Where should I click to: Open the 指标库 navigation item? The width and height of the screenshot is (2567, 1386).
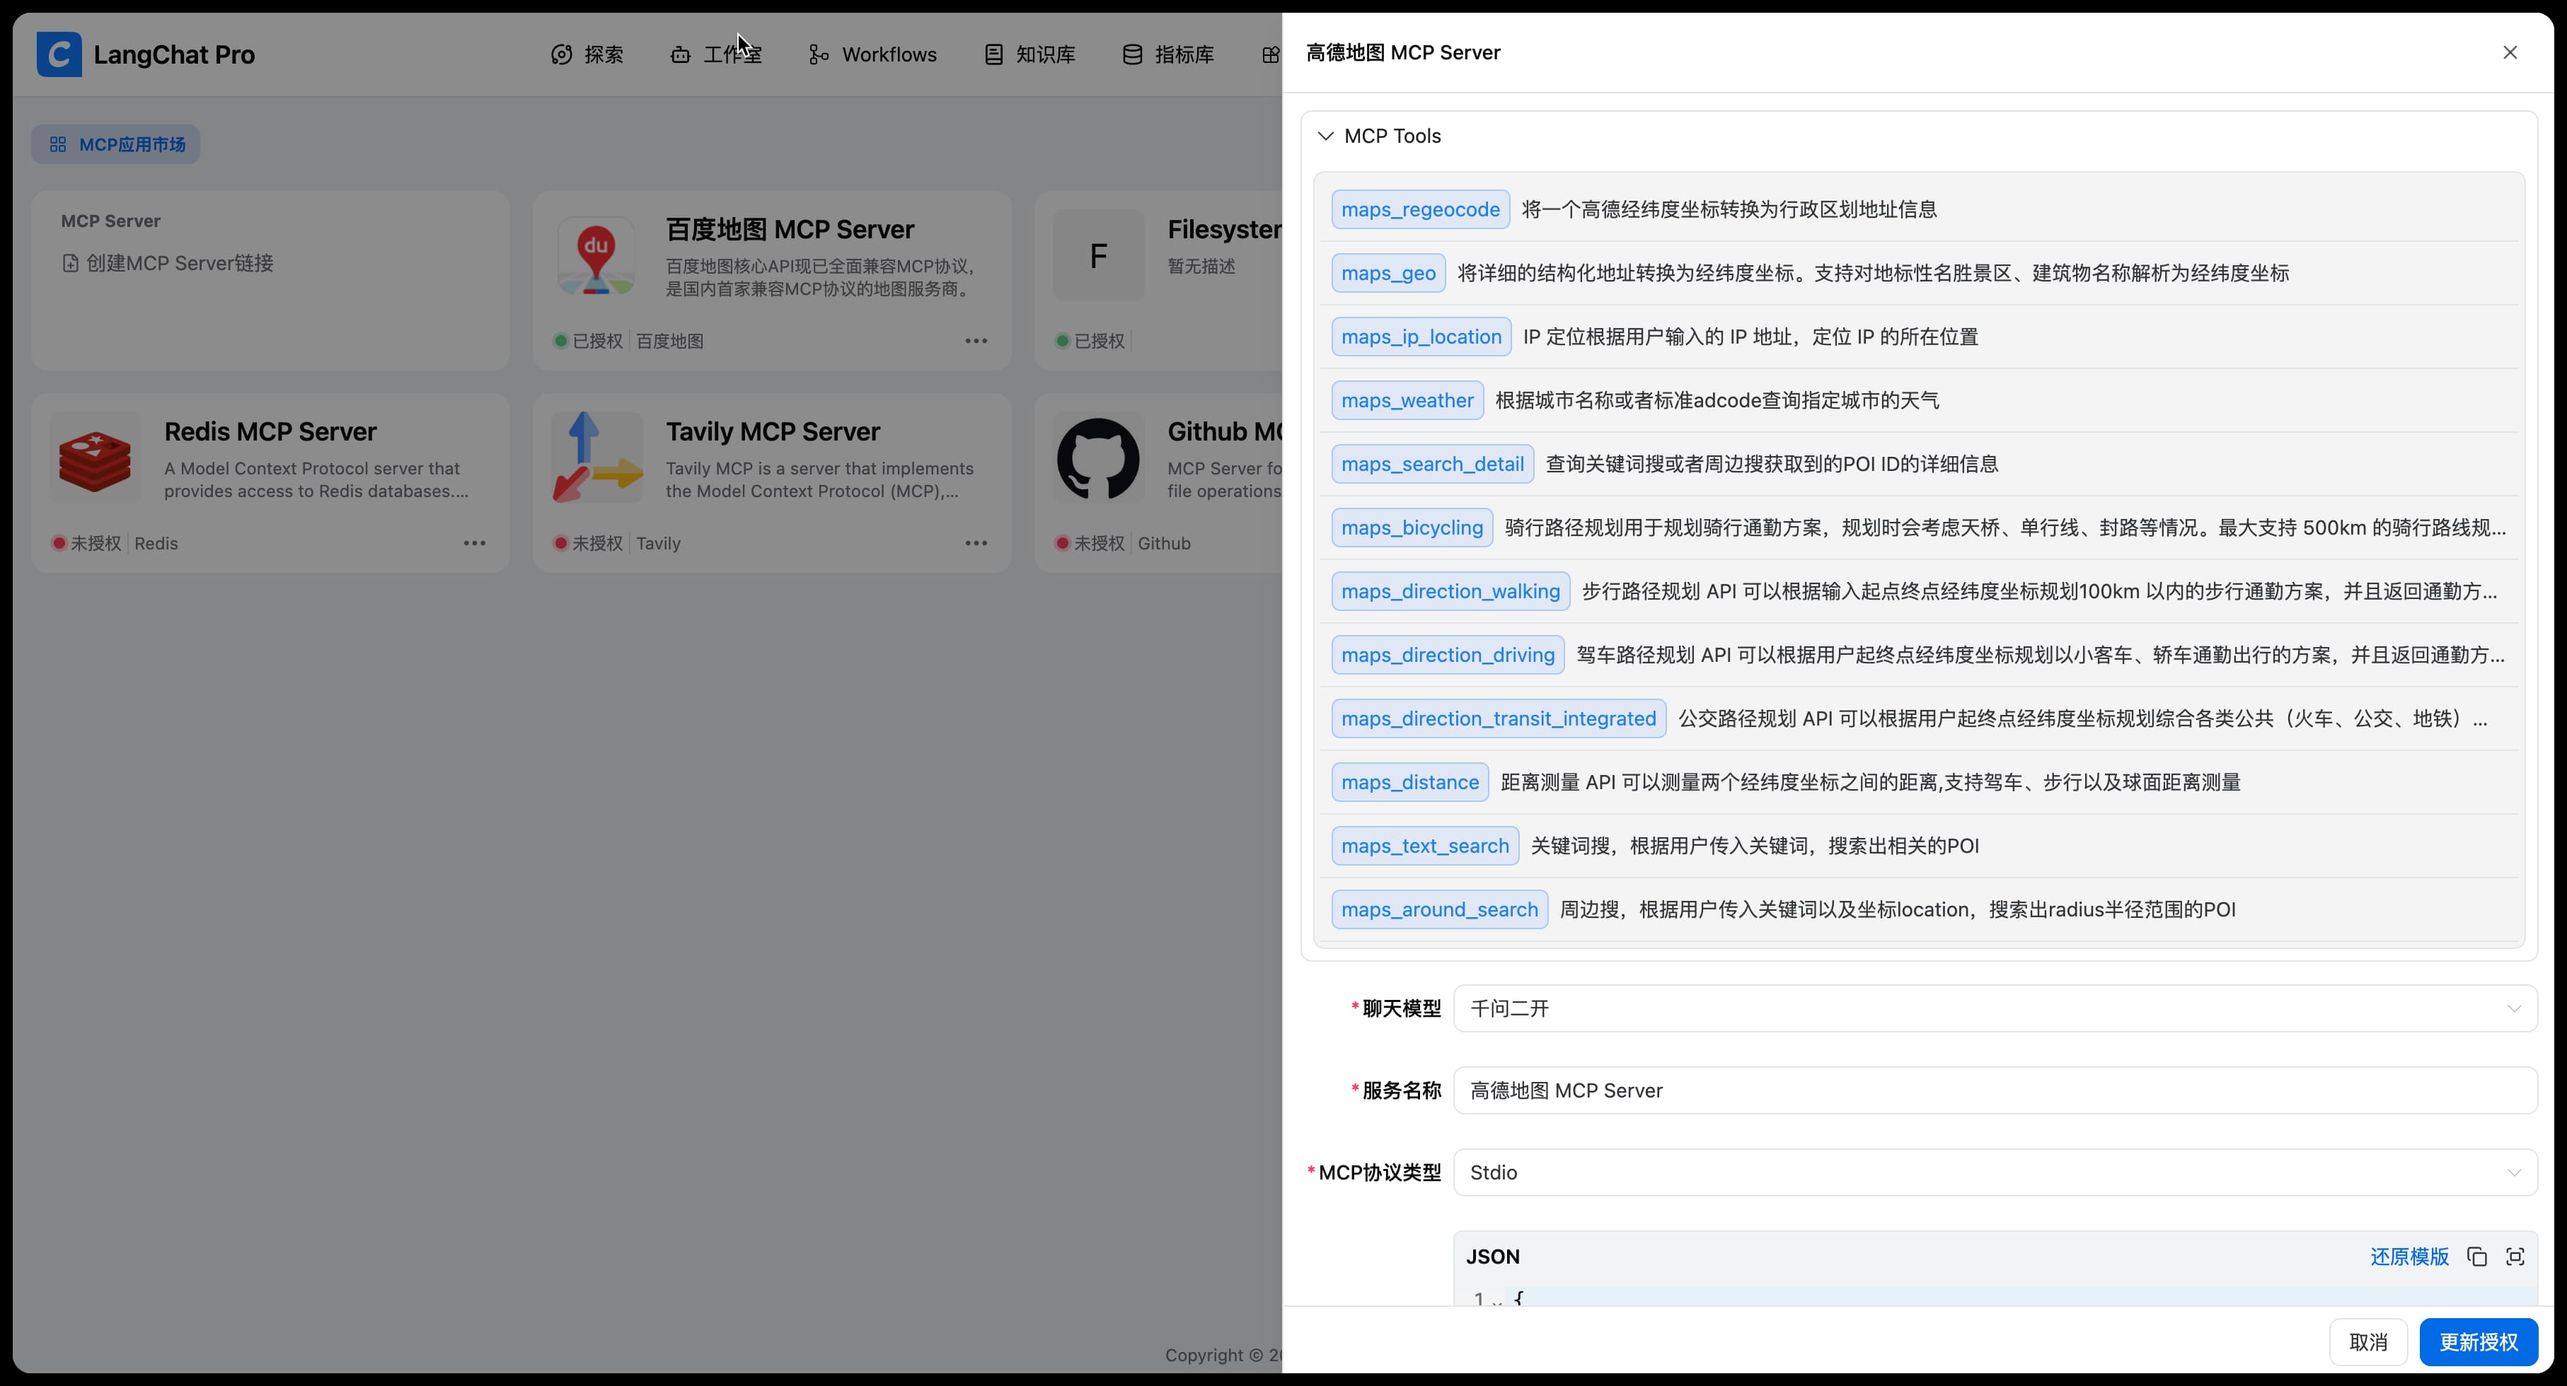click(1168, 54)
